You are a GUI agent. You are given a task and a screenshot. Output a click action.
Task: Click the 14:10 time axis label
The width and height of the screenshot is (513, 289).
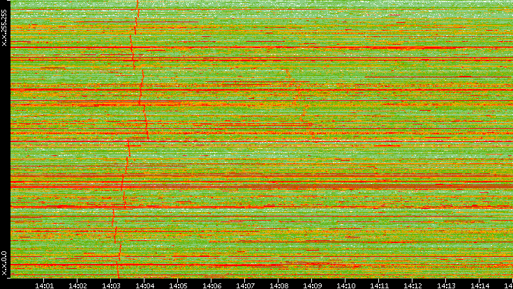345,286
